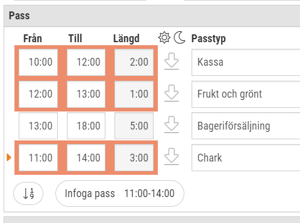Click the download arrow icon beside Frukt och grönt

pyautogui.click(x=172, y=93)
